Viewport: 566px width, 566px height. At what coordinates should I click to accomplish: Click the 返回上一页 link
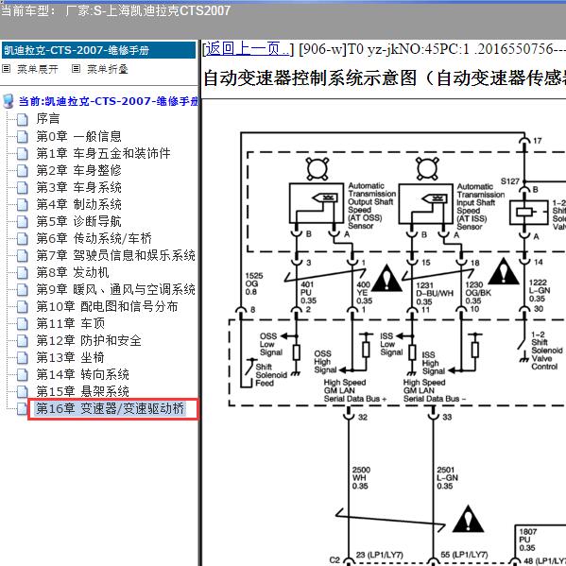coord(248,49)
